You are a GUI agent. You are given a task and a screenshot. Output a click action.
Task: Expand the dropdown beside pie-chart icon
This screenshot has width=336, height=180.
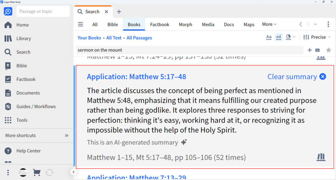pyautogui.click(x=294, y=37)
